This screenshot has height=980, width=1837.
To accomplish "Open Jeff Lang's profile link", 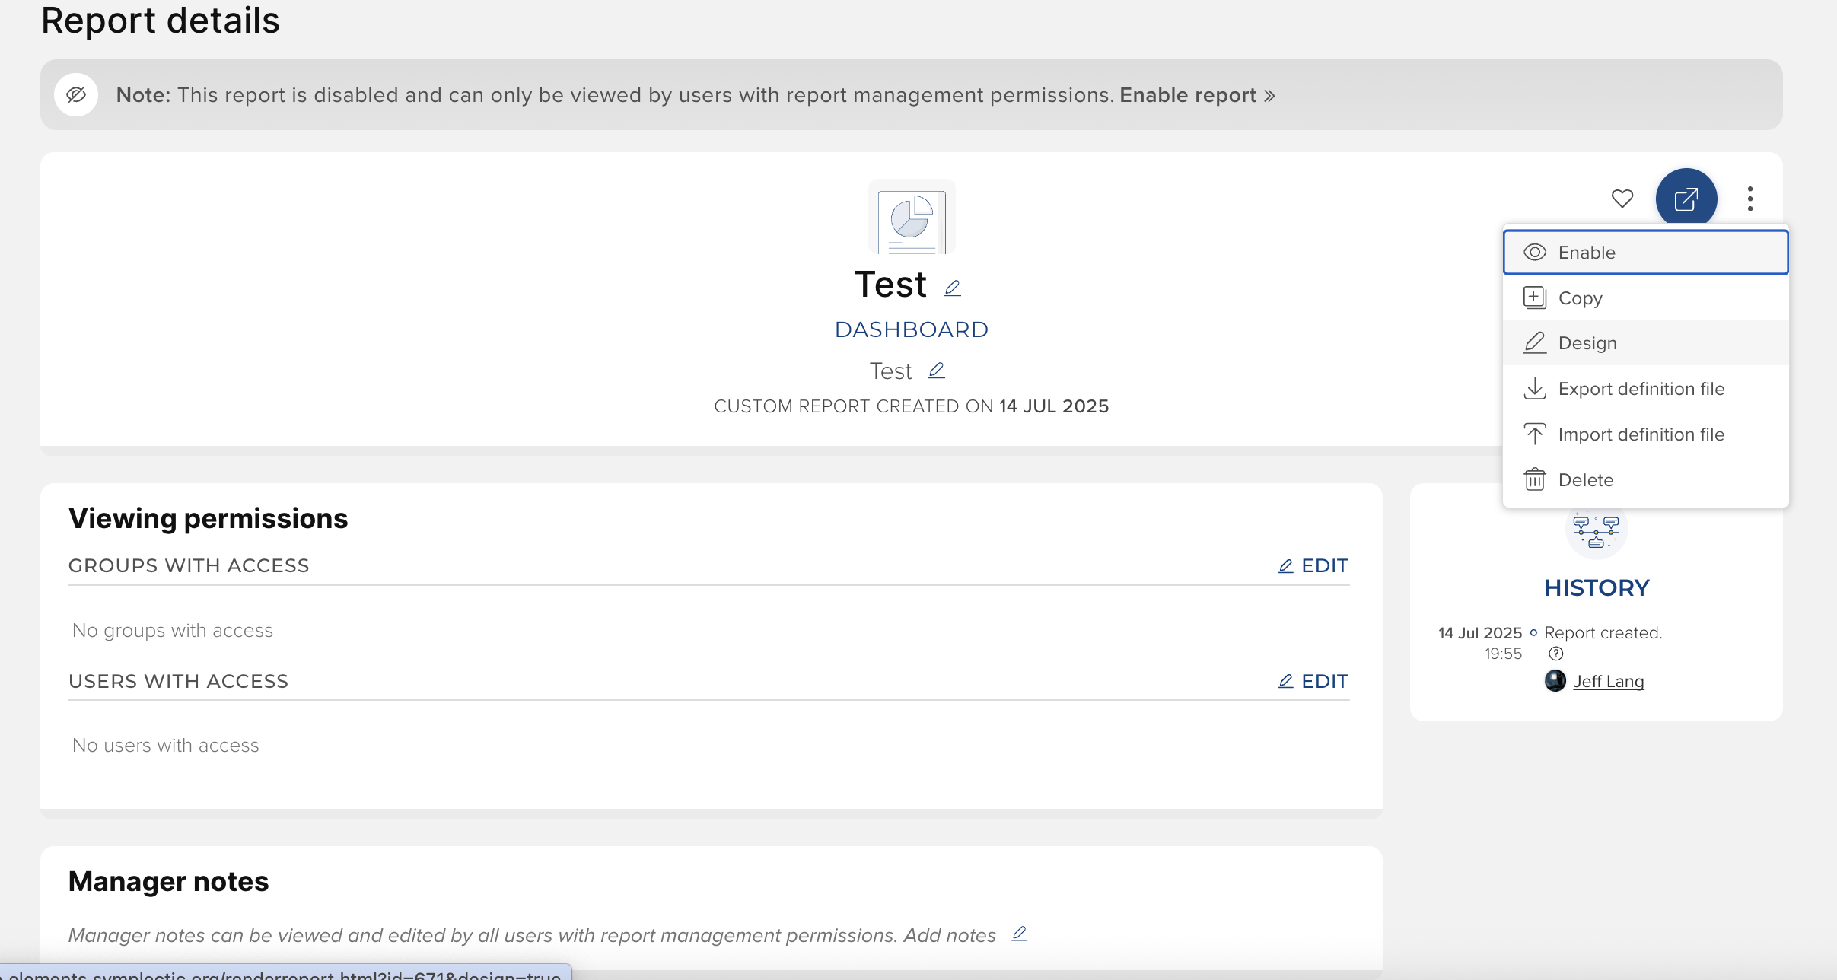I will (1608, 682).
